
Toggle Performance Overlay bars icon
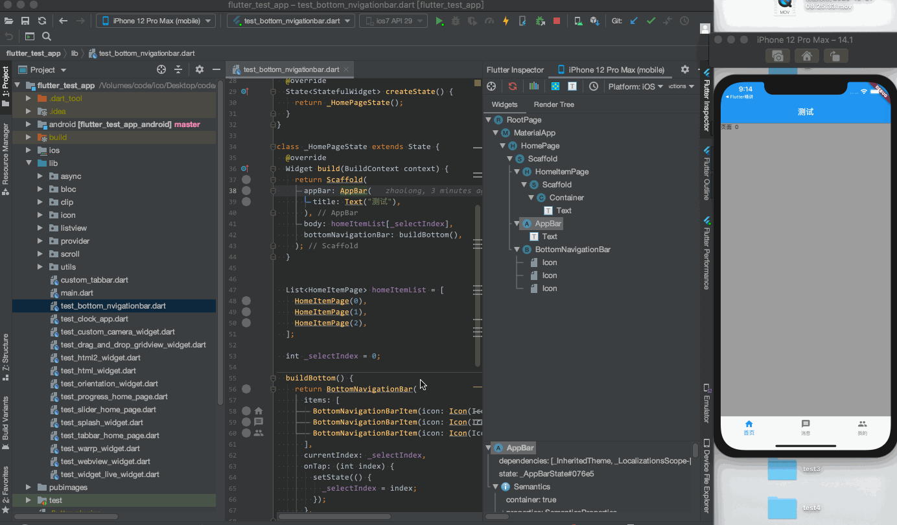pos(534,86)
